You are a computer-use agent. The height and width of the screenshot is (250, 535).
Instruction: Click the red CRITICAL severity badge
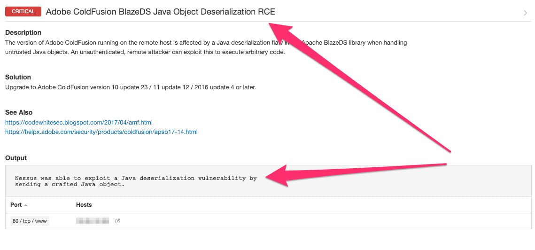pos(23,12)
